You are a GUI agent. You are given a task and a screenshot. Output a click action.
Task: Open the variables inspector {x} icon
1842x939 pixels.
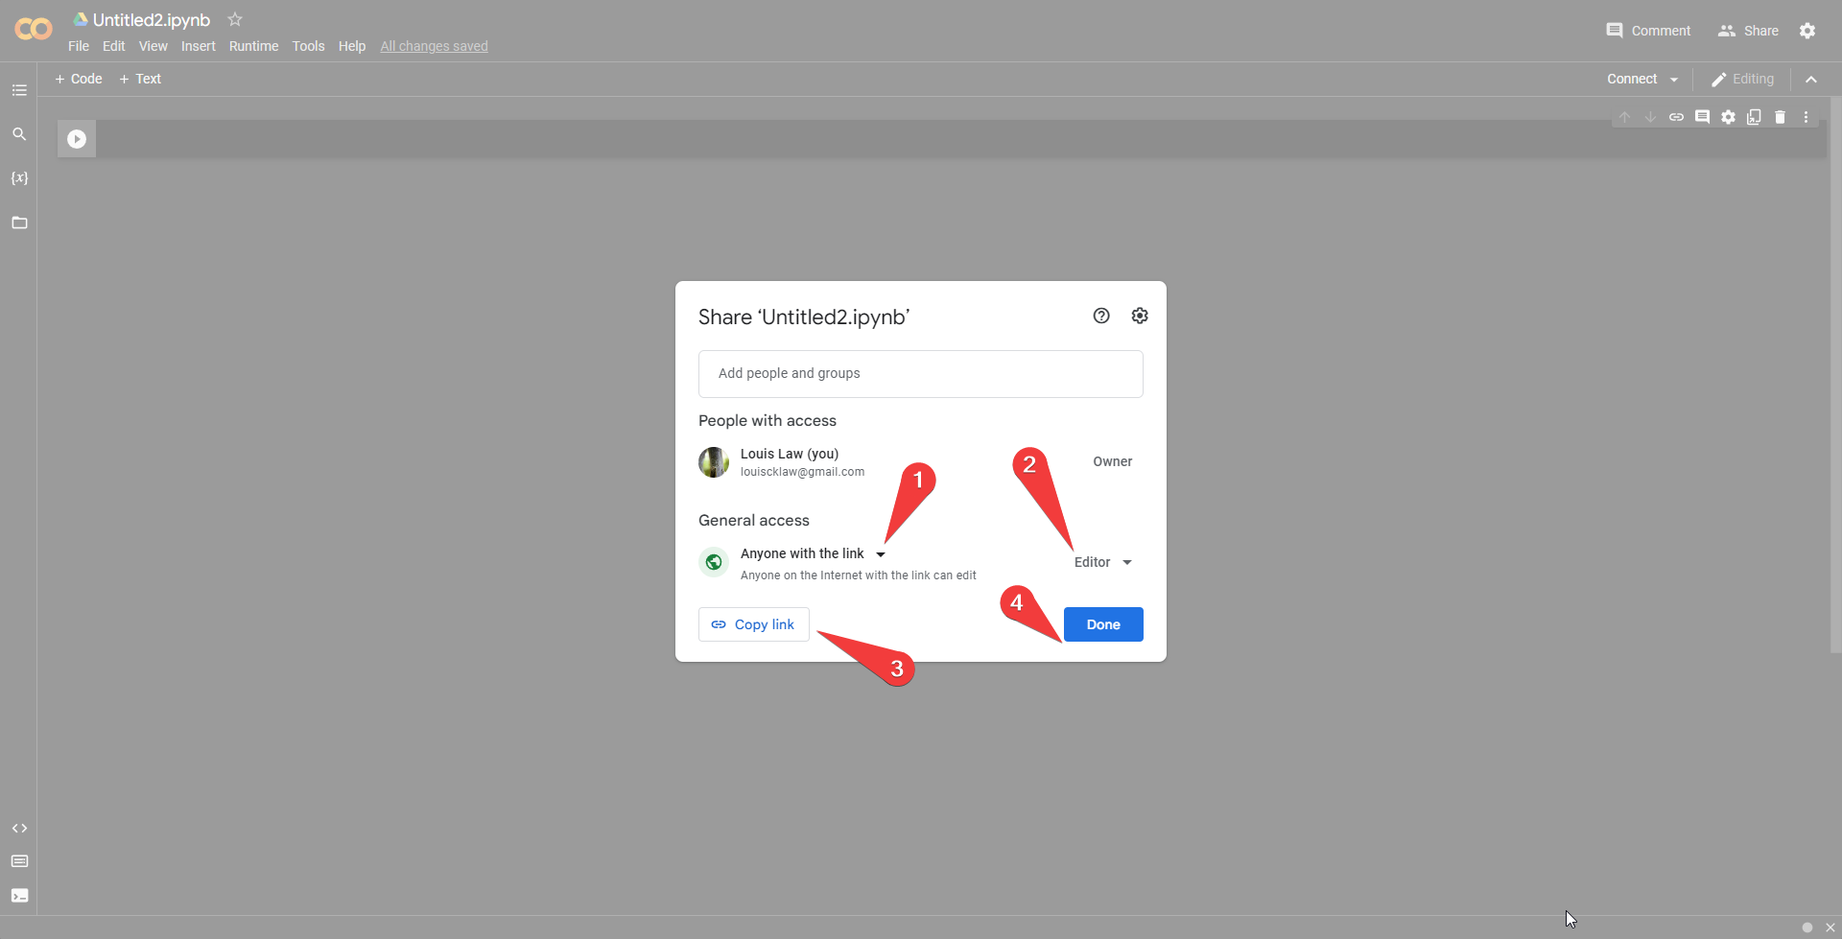[19, 178]
